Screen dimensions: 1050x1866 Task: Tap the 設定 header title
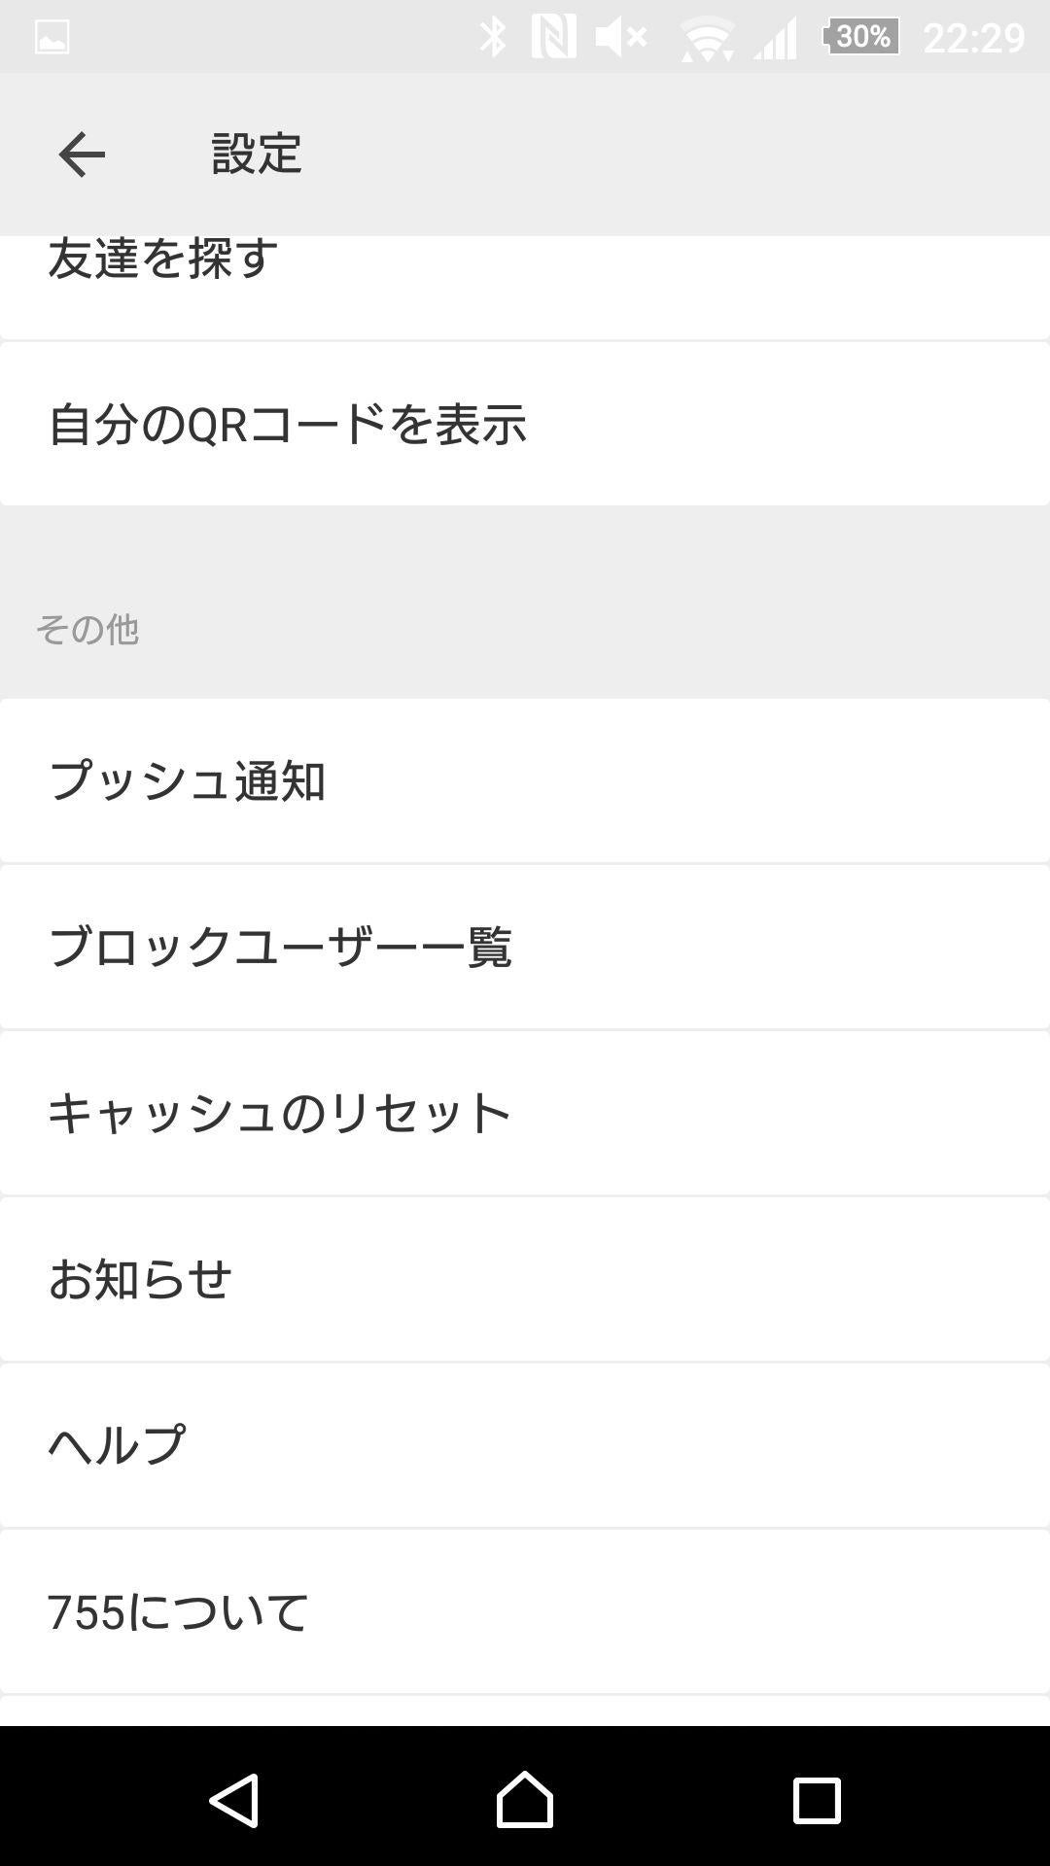coord(257,155)
